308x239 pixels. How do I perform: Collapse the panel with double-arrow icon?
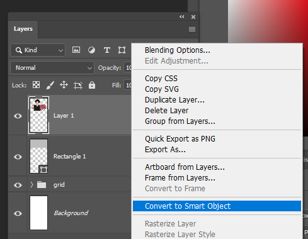182,17
